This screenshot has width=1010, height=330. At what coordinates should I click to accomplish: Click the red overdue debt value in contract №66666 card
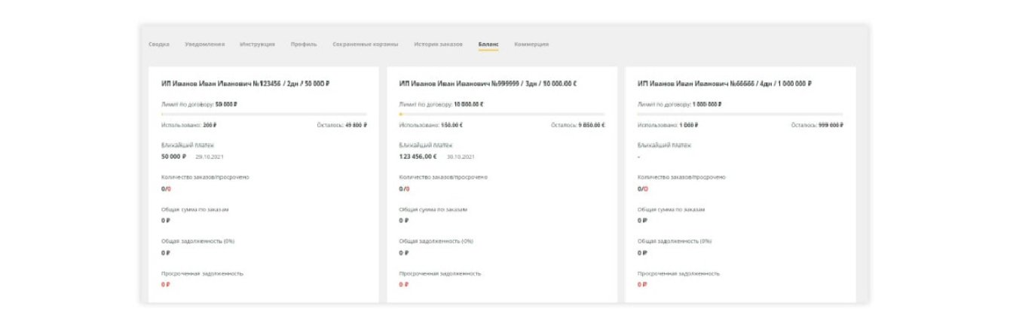(x=642, y=285)
